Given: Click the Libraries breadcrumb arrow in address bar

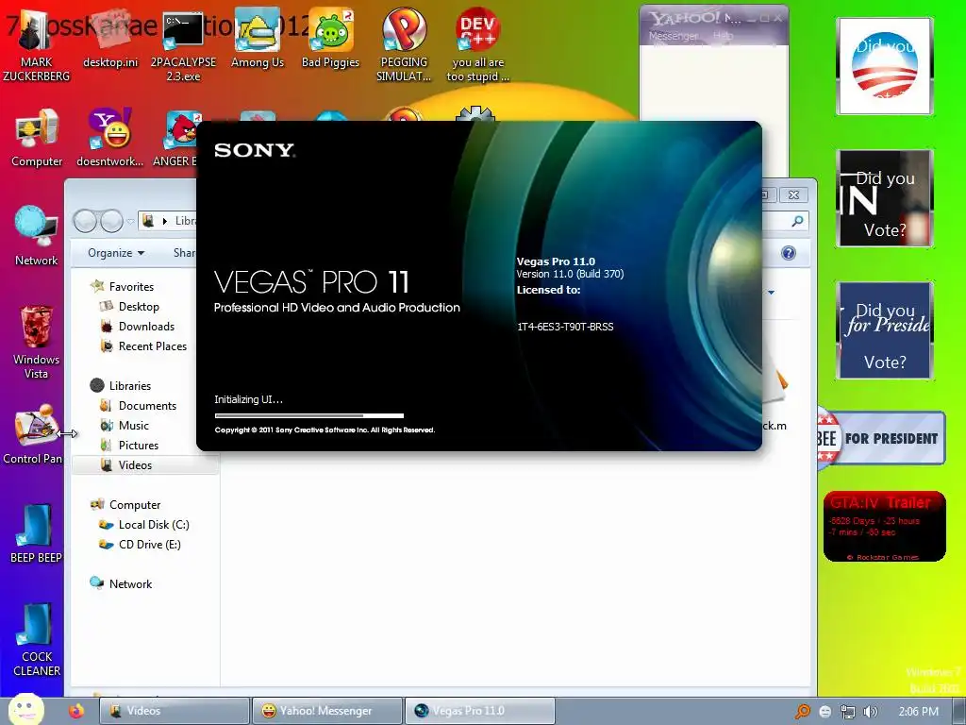Looking at the screenshot, I should [164, 221].
